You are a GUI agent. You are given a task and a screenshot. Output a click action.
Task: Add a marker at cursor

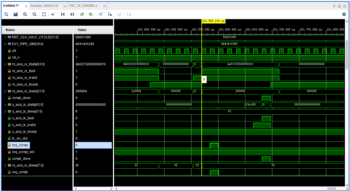101,14
